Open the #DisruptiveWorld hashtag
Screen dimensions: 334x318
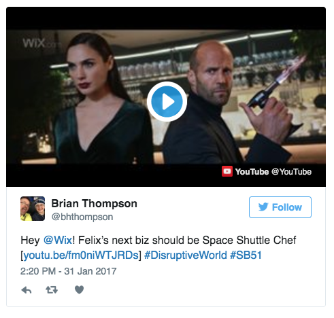point(186,255)
